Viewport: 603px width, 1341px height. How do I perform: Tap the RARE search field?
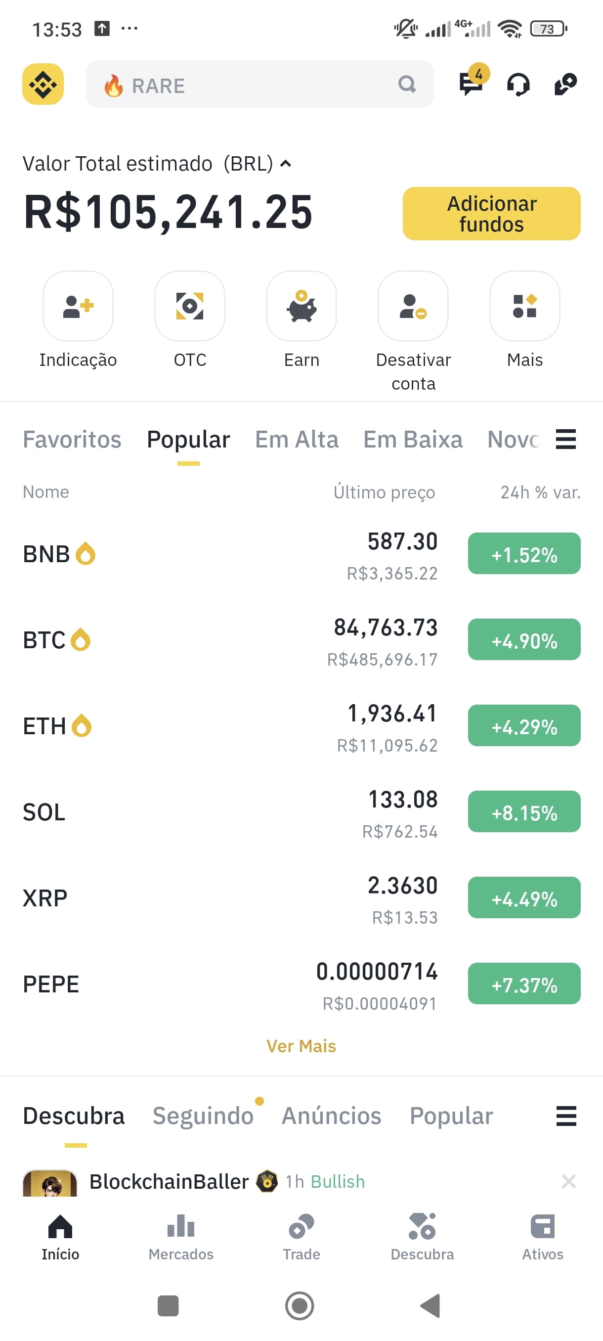tap(259, 85)
